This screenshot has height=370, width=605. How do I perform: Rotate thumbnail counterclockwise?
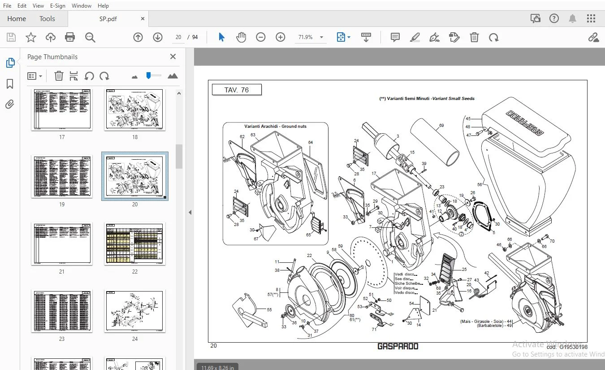pyautogui.click(x=89, y=76)
